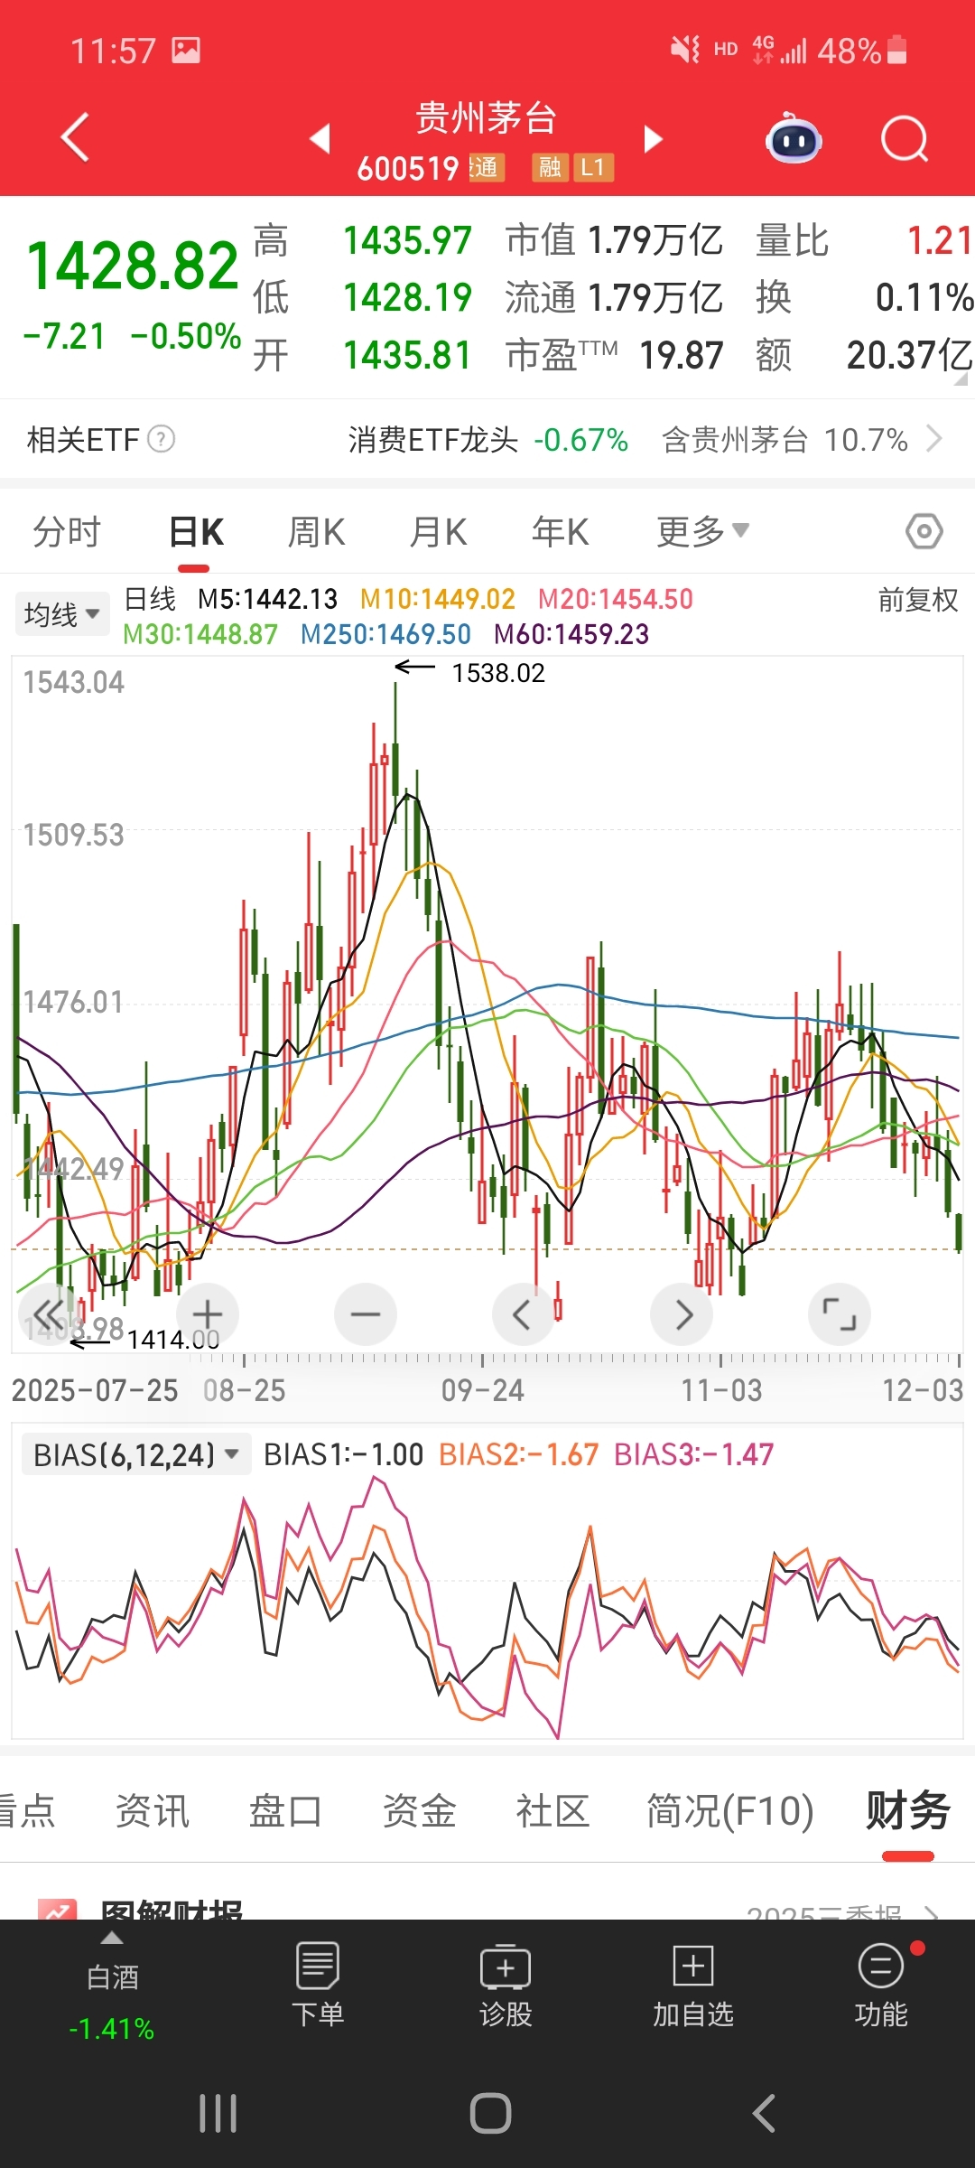The height and width of the screenshot is (2168, 975).
Task: Tap the back arrow in the header
Action: 76,137
